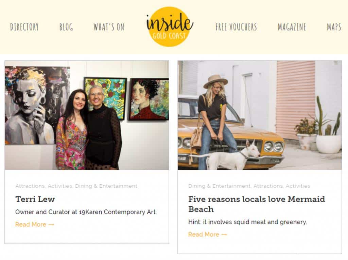Open Five reasons locals love Mermaid Beach
The height and width of the screenshot is (260, 348).
tap(257, 204)
